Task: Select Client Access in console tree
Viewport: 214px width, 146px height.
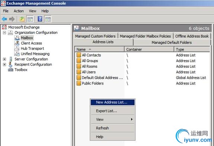Action: tap(31, 43)
